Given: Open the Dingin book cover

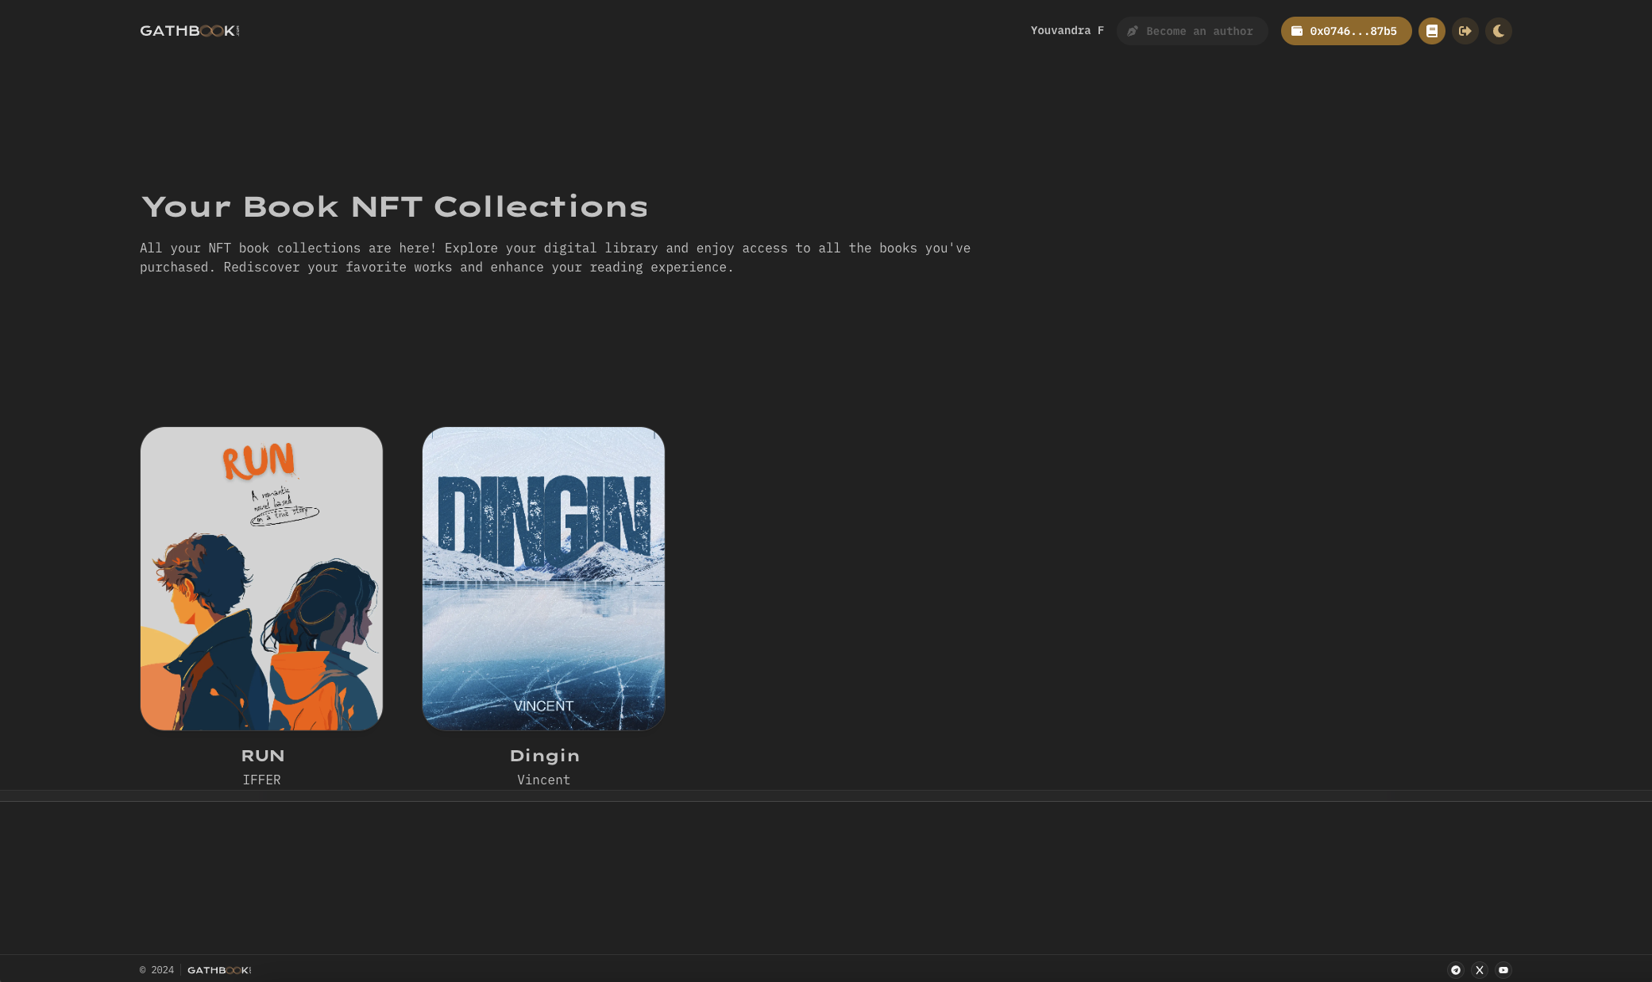Looking at the screenshot, I should (543, 579).
